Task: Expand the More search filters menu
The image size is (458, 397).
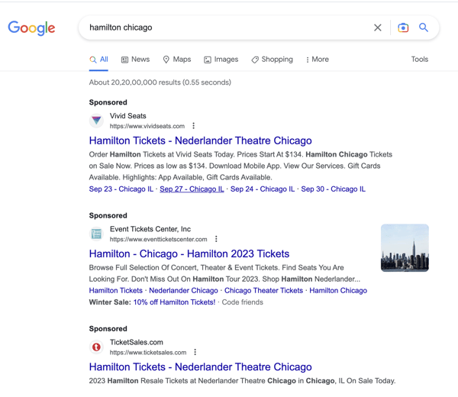Action: coord(318,60)
